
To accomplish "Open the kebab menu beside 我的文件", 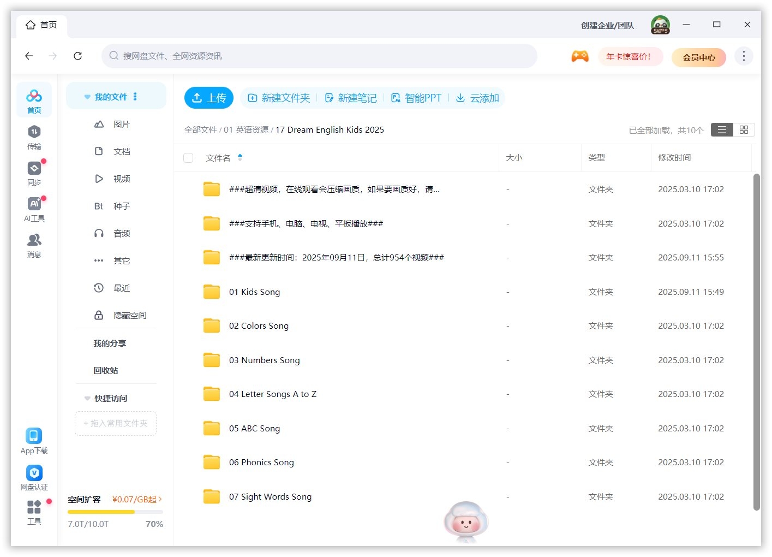I will point(134,97).
